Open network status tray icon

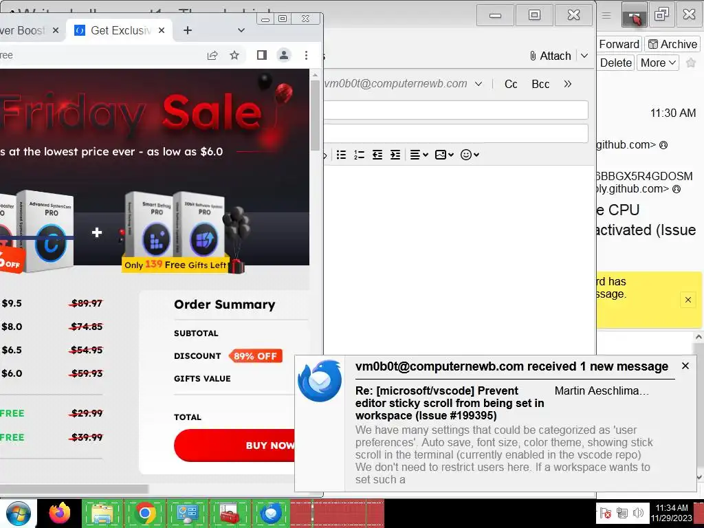pos(621,513)
